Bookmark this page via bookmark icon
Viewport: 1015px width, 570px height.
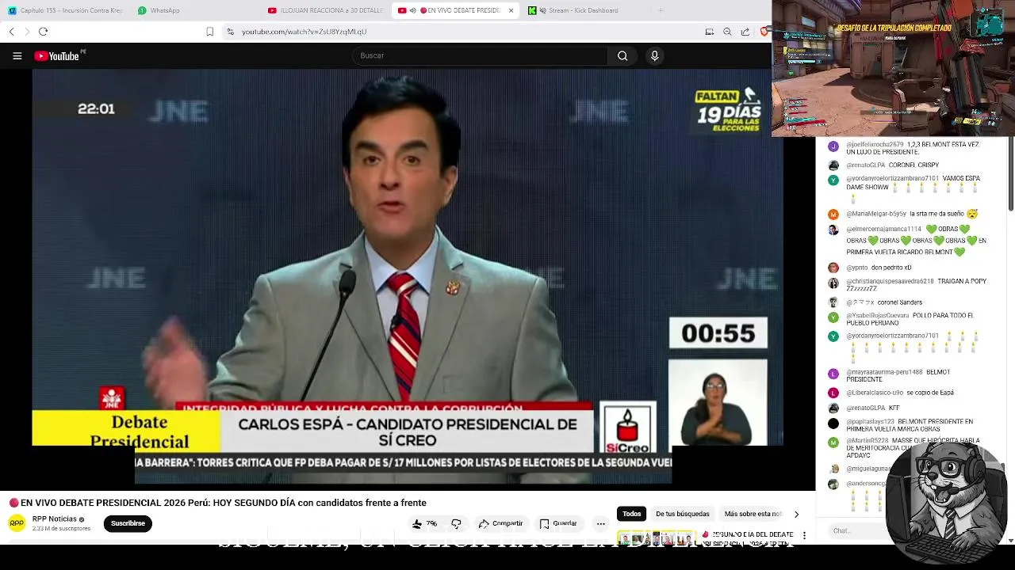[209, 32]
